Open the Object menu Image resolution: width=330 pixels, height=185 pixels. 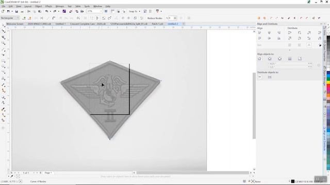[x=38, y=7]
